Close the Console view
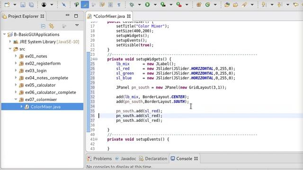The width and height of the screenshot is (303, 170). click(x=196, y=159)
